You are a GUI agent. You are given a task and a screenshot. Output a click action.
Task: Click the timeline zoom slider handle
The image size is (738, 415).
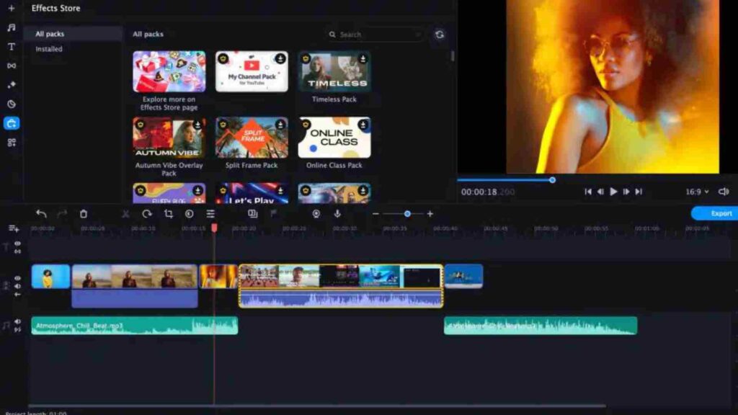click(x=407, y=213)
